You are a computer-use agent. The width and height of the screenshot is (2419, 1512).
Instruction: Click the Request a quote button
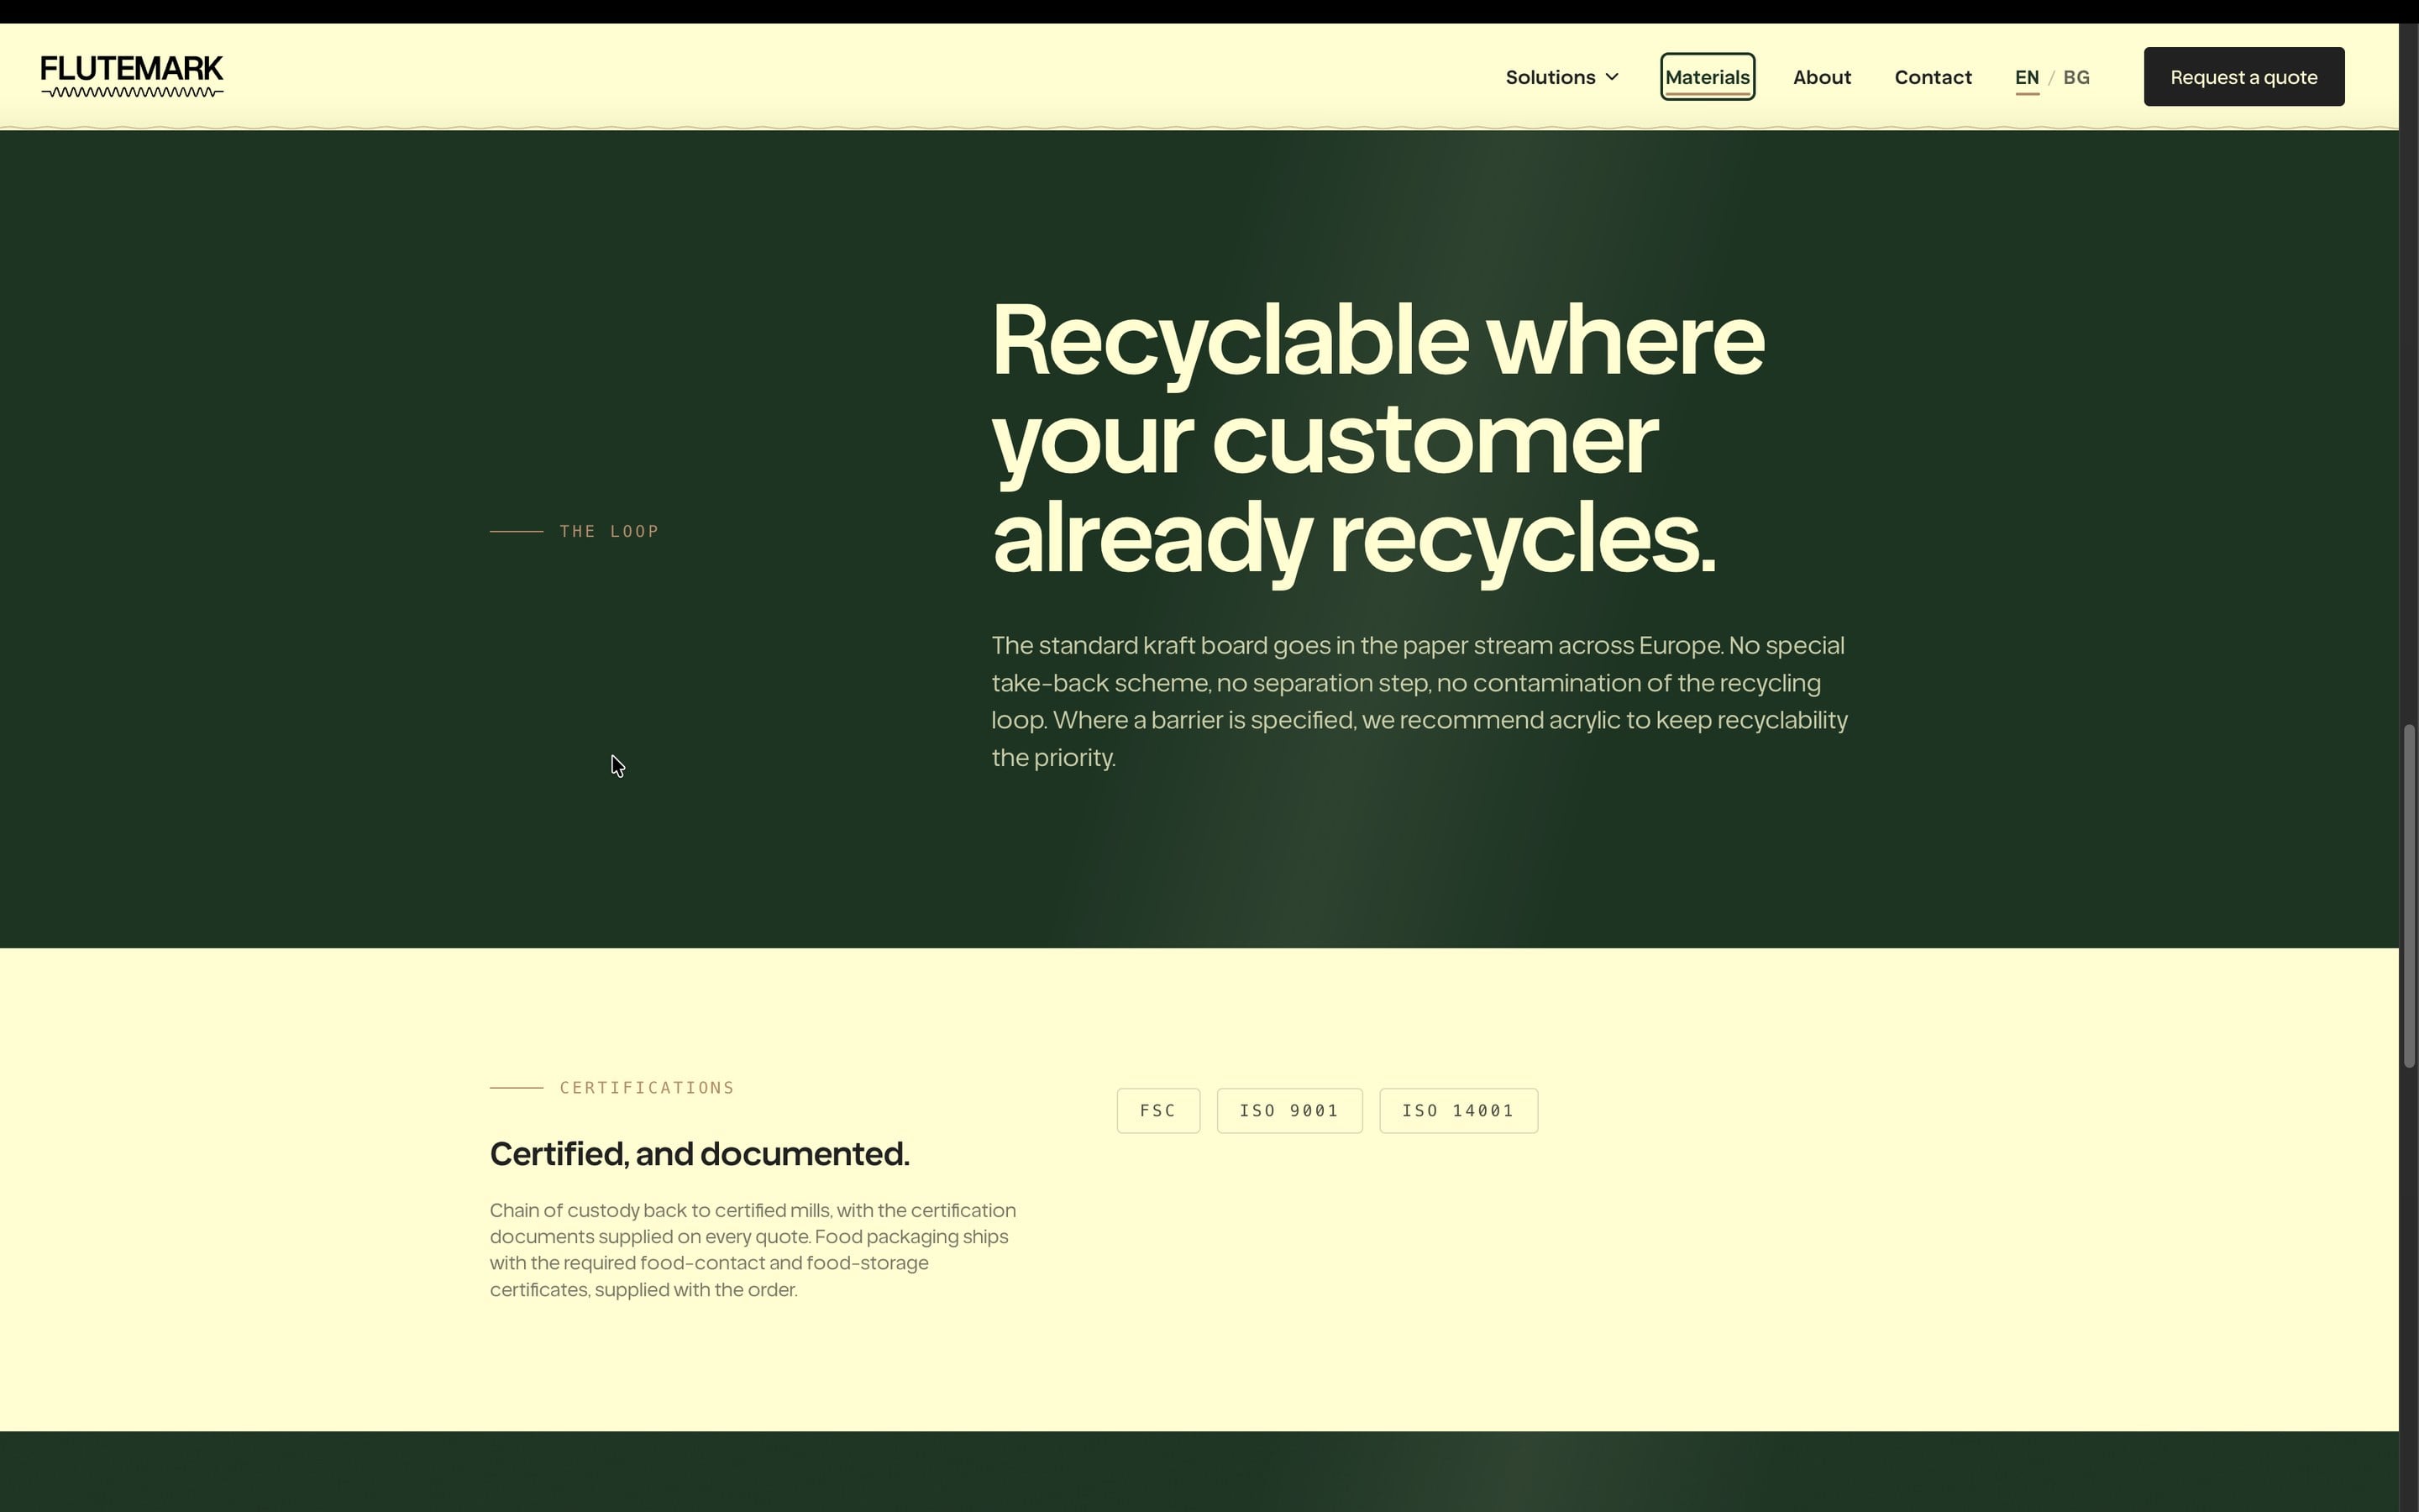click(2243, 77)
